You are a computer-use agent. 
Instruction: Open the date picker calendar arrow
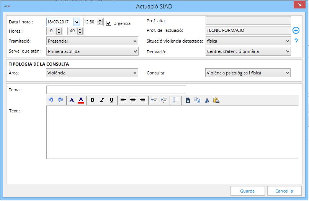77,22
